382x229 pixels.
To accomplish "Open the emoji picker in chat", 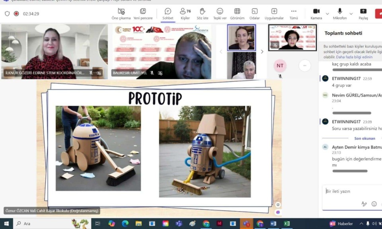I will tap(374, 204).
